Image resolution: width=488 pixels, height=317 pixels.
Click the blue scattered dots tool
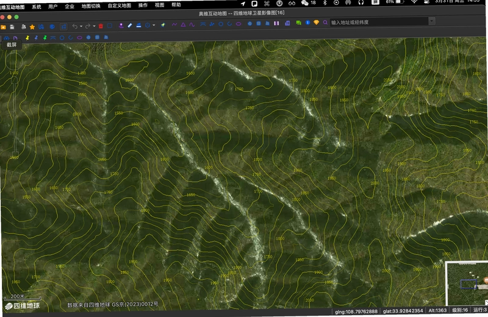tap(212, 24)
